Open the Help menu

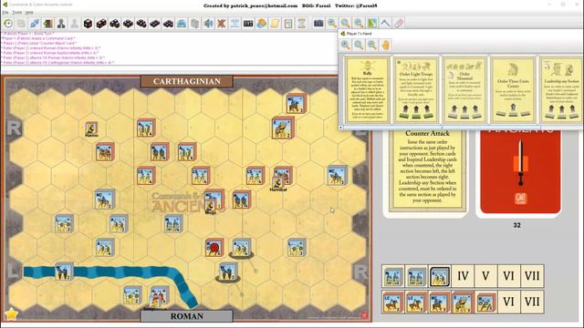coord(29,12)
